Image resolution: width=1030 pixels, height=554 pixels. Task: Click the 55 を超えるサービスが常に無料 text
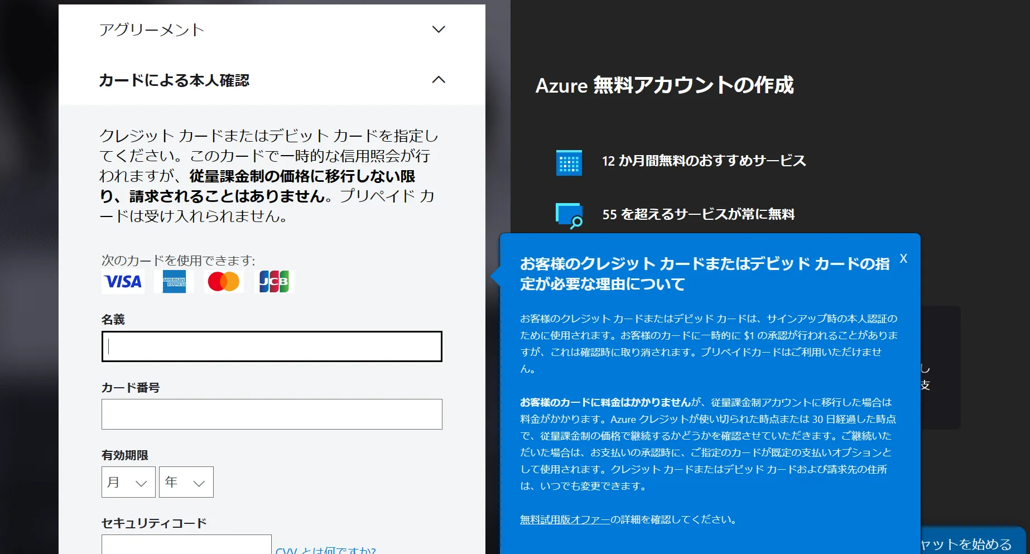coord(699,214)
